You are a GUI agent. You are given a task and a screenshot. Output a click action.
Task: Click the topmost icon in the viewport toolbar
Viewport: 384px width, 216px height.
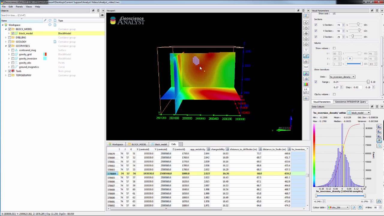(306, 16)
